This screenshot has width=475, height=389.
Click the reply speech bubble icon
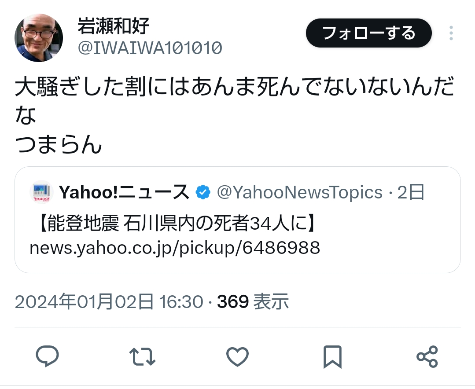pos(47,356)
